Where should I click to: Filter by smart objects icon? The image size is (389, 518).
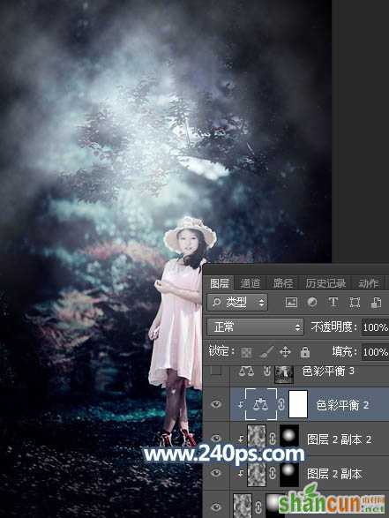376,303
